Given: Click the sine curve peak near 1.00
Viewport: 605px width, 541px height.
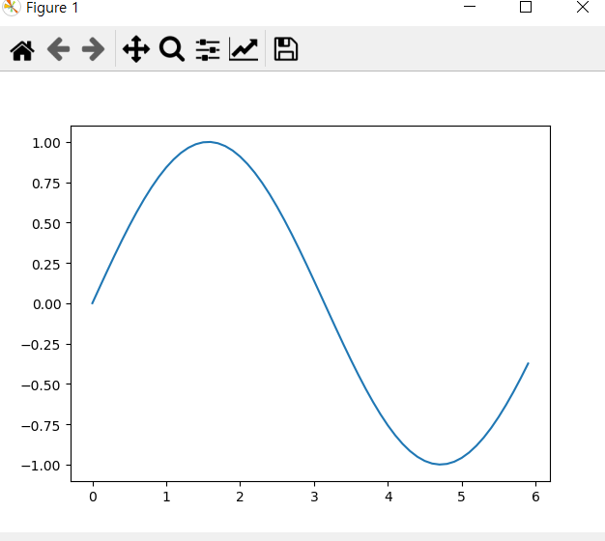Looking at the screenshot, I should point(209,142).
